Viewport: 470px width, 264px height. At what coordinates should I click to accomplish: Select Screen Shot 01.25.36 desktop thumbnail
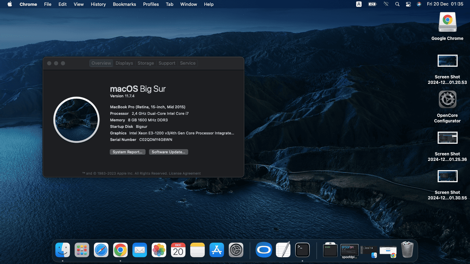[x=447, y=138]
